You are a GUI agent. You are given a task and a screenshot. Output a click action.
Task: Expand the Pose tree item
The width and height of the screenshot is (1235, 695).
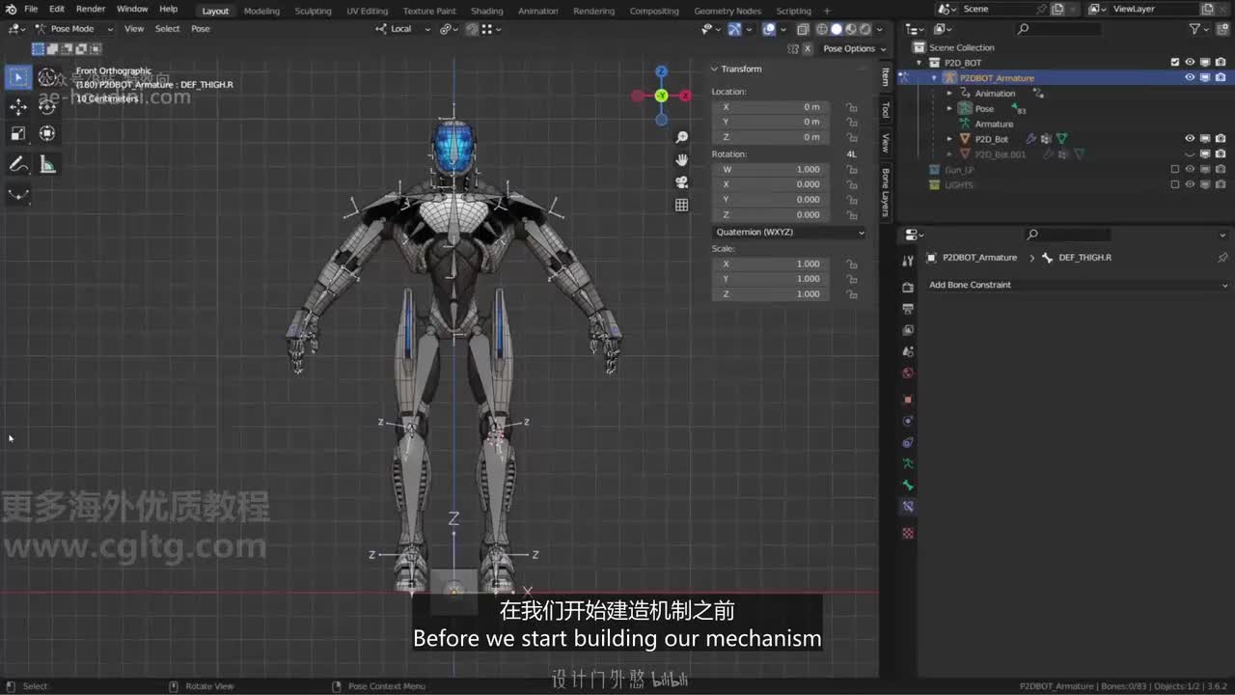pos(949,109)
